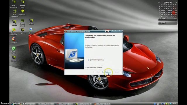Screen dimensions: 187x105
Task: Select December 22 in the calendar widget
Action: (x=173, y=13)
